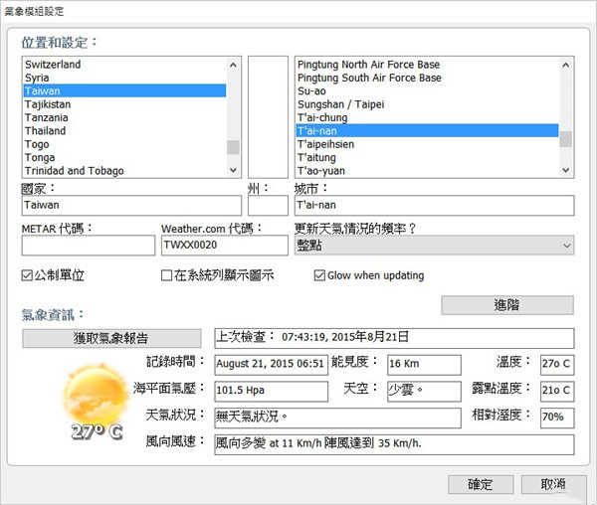Cancel with the 取消 button
The height and width of the screenshot is (505, 597).
click(x=553, y=484)
